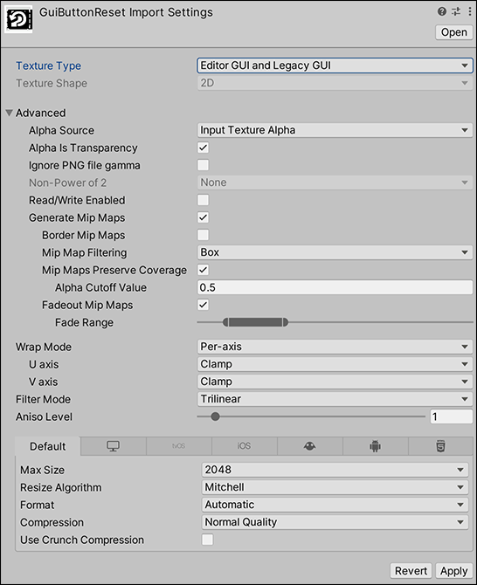Uncheck Generate Mip Maps
Viewport: 477px width, 585px height.
point(204,217)
